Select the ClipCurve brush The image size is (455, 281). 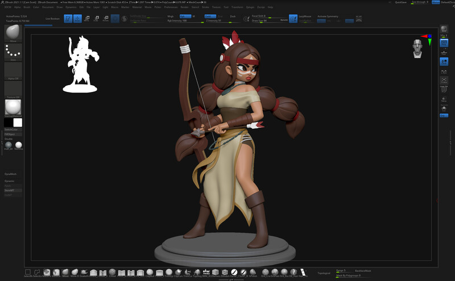click(x=178, y=272)
